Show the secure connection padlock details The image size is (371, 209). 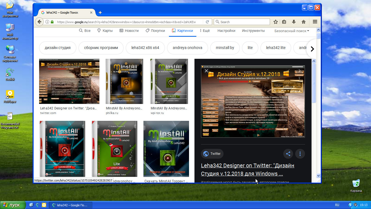click(x=52, y=22)
